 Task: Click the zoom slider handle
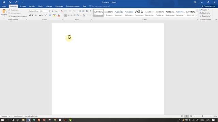click(203, 116)
